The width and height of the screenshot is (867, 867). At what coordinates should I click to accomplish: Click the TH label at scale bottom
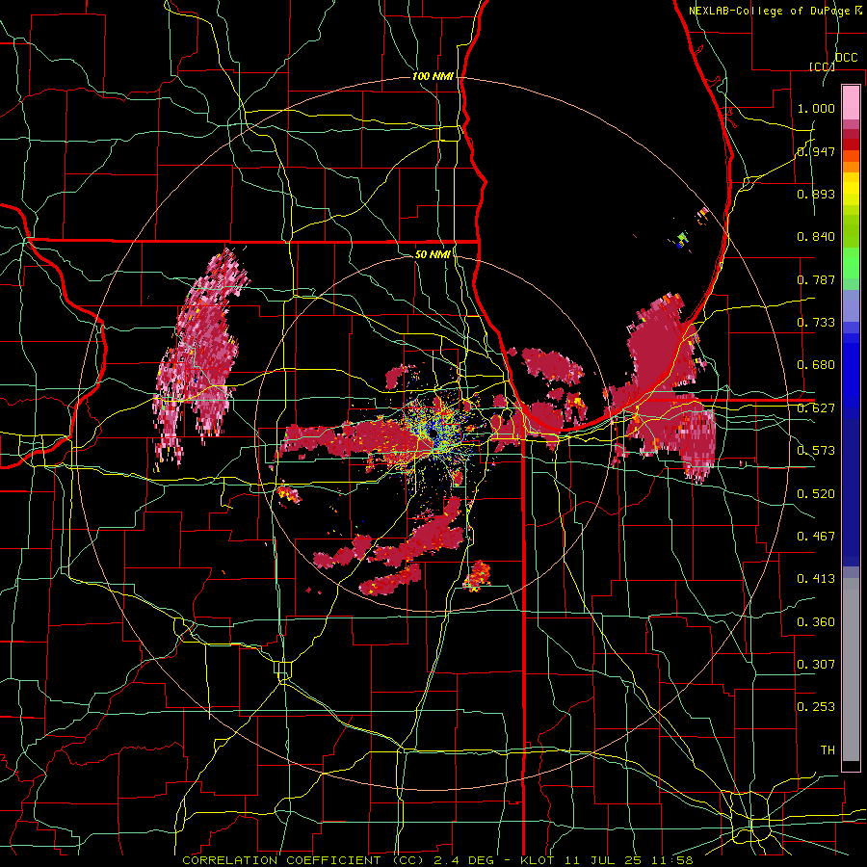[828, 750]
